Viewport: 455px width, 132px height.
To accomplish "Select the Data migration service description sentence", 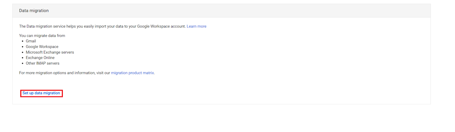I will click(x=102, y=26).
